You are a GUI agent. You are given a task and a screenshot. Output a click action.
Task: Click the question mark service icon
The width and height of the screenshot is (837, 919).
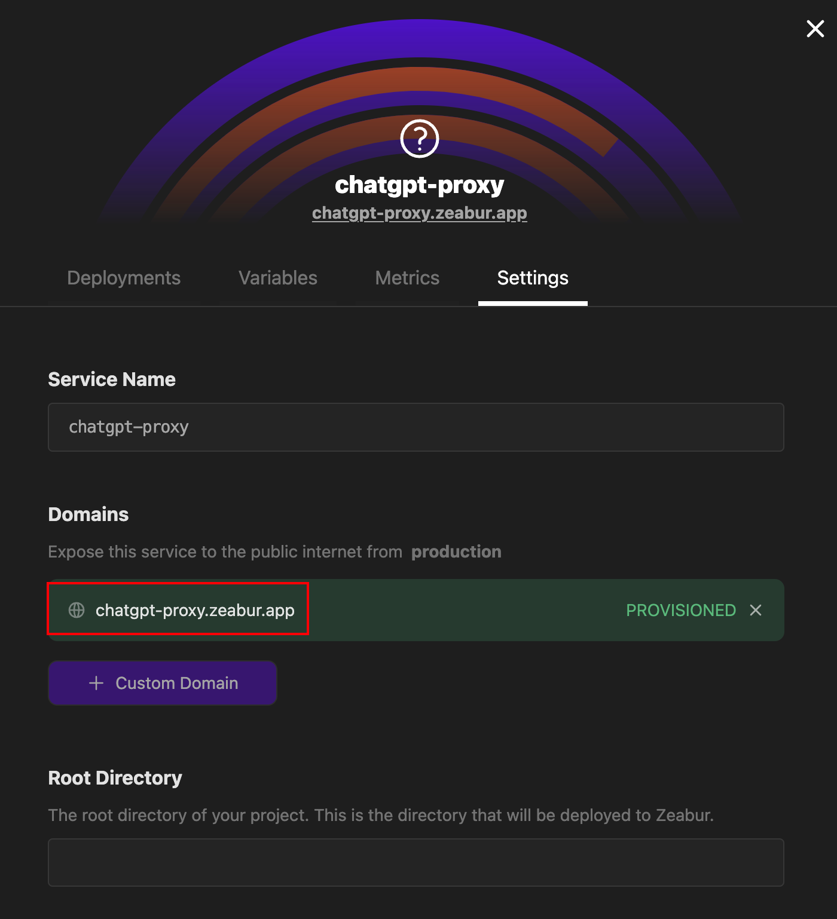pos(420,139)
